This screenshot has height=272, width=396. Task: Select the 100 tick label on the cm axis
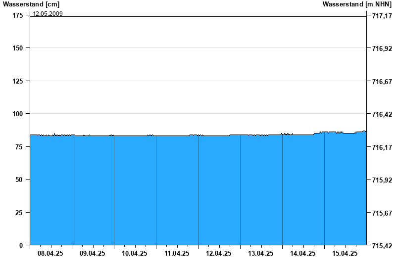click(18, 114)
